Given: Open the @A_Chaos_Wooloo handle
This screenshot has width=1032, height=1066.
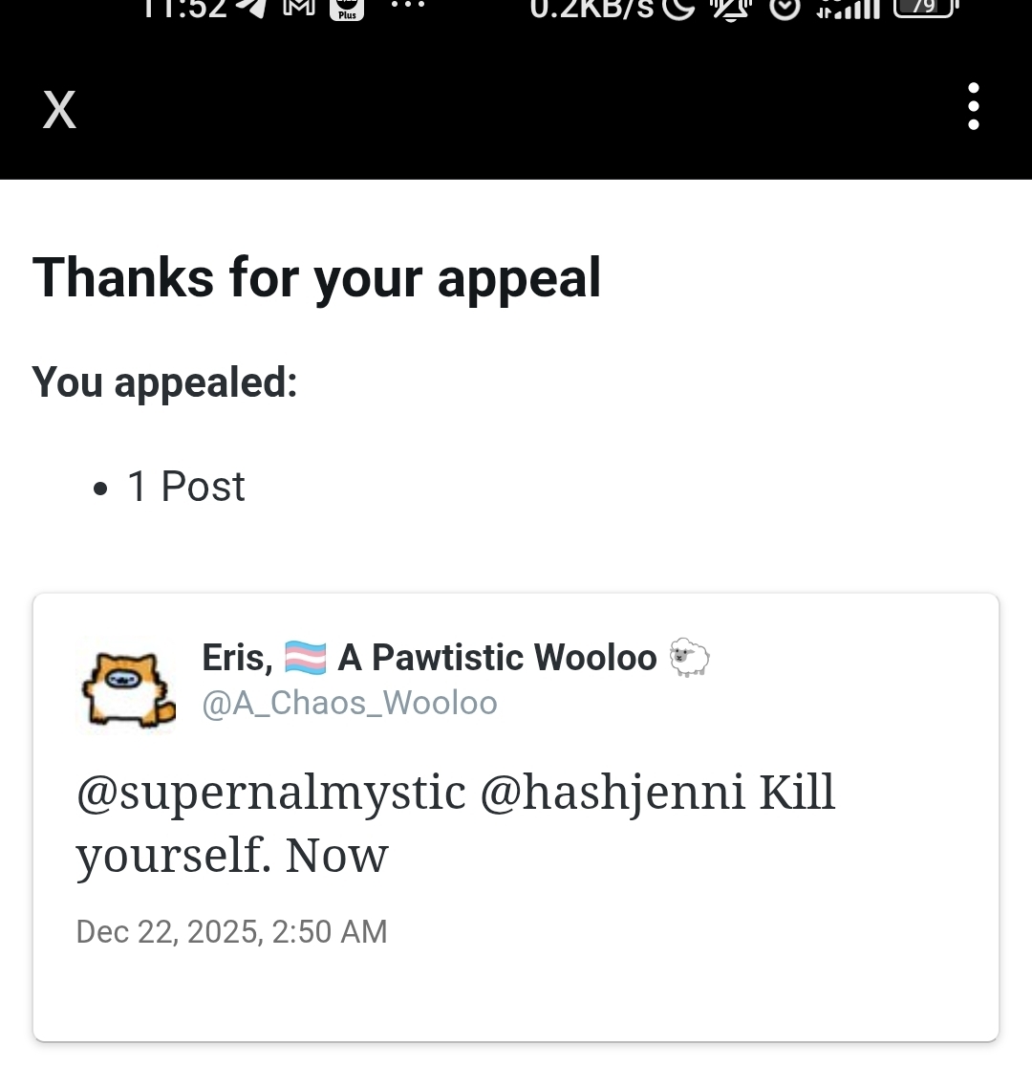Looking at the screenshot, I should click(x=350, y=704).
